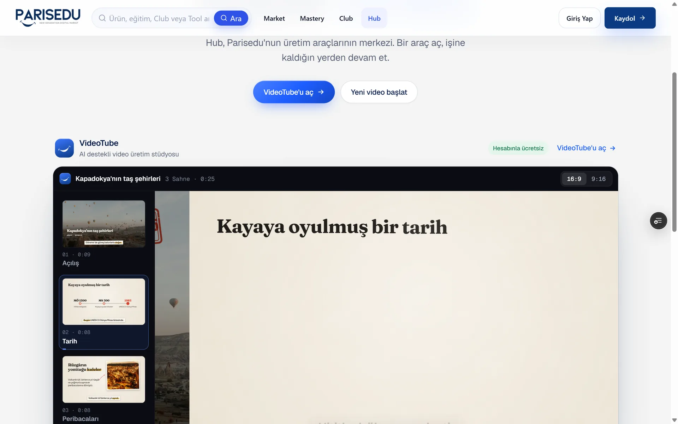
Task: Click the '02 · 0:08' scene duration label
Action: point(76,332)
